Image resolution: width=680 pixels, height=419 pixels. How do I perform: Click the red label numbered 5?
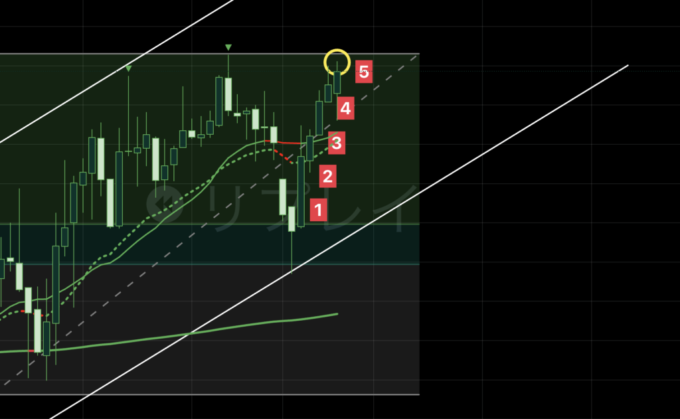tap(364, 72)
